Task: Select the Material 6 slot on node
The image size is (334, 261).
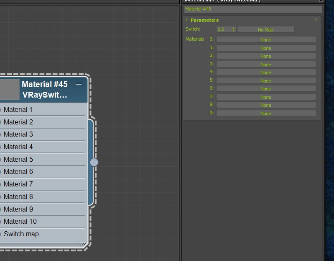Action: coord(43,172)
